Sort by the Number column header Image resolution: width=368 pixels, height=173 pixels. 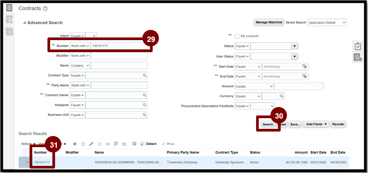click(x=40, y=152)
